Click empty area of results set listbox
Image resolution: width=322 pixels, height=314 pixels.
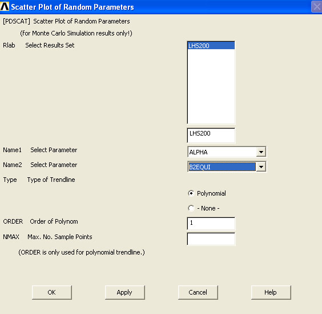coord(211,86)
